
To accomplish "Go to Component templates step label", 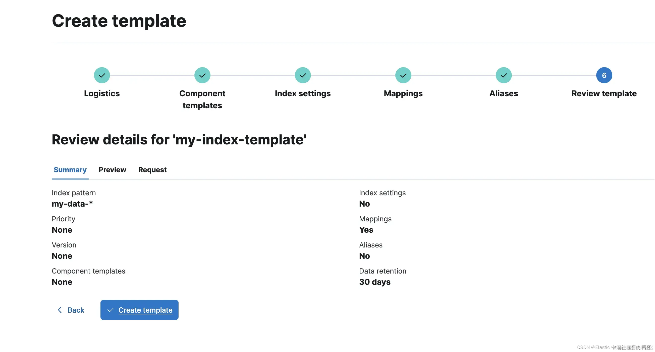I will coord(202,99).
